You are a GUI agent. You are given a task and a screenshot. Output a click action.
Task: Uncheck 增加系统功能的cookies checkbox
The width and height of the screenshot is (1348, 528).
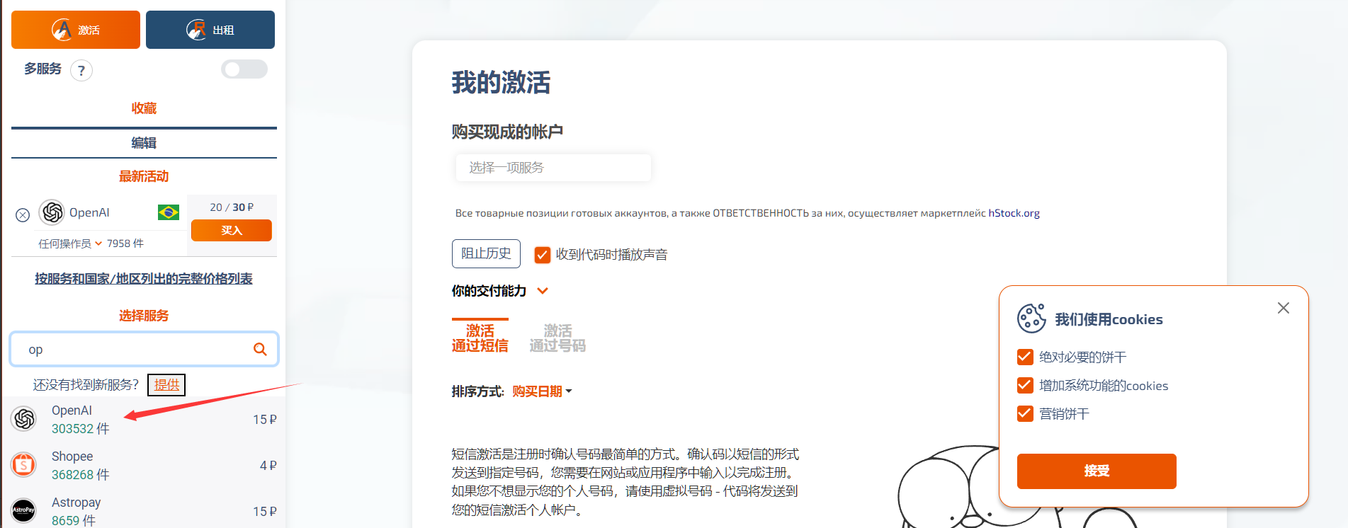[1025, 385]
